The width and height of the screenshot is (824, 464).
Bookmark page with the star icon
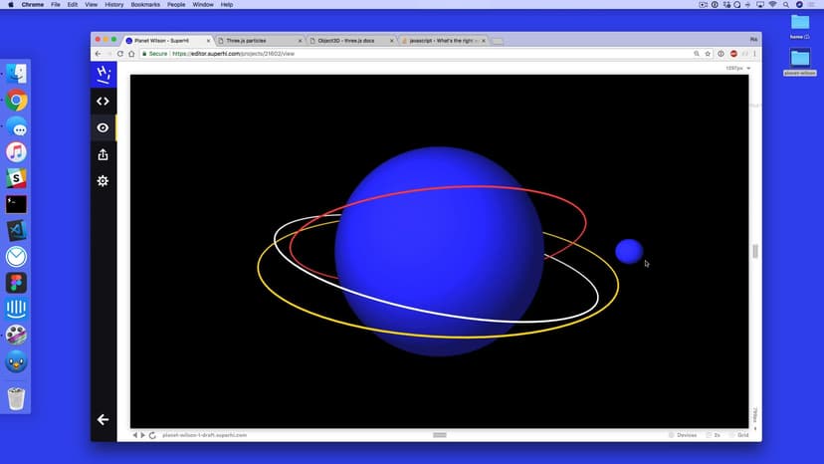pos(707,54)
